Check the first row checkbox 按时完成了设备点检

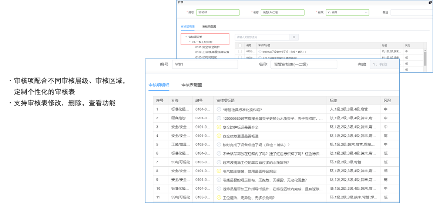click(x=240, y=51)
